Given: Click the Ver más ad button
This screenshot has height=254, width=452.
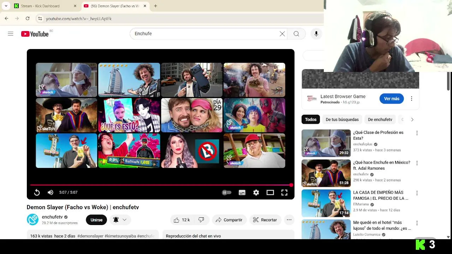Looking at the screenshot, I should pos(392,99).
